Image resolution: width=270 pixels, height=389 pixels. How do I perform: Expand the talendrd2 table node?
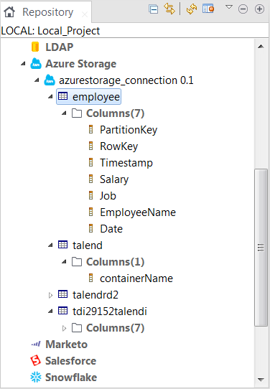[x=50, y=295]
